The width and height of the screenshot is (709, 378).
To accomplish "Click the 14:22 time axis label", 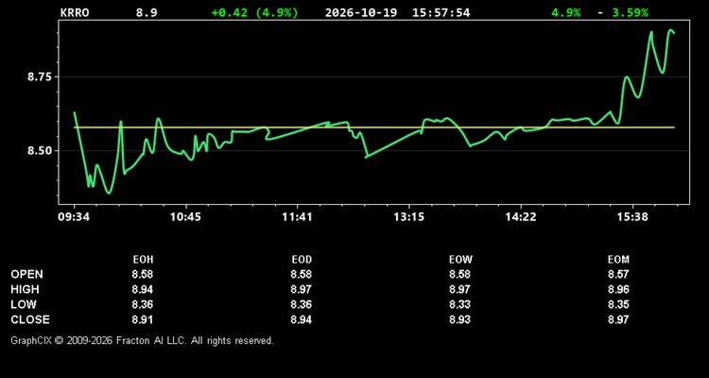I will click(521, 217).
